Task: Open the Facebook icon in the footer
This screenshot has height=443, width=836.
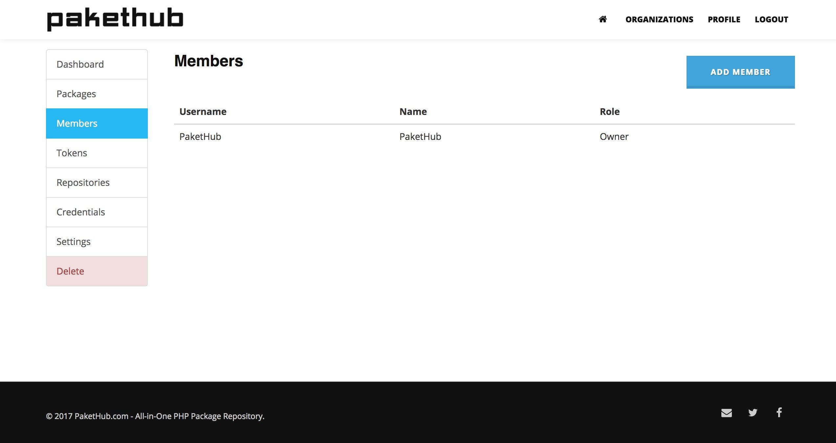Action: point(779,412)
